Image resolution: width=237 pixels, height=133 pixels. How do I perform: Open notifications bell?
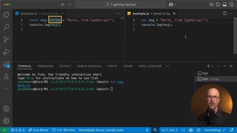tap(231, 130)
